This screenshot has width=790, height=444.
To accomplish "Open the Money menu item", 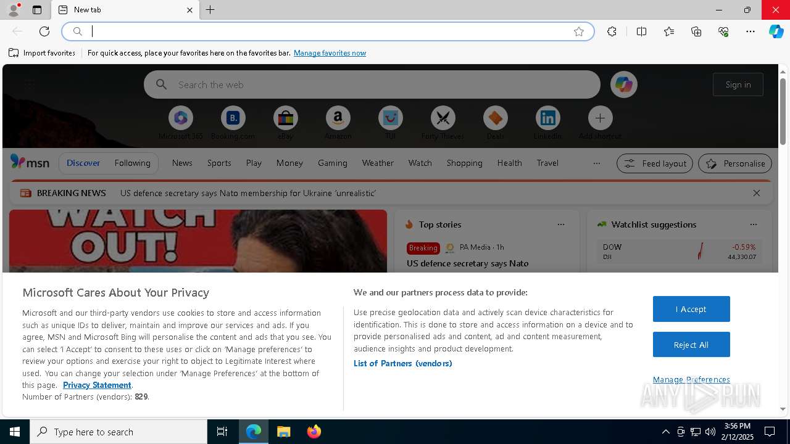I will 289,163.
